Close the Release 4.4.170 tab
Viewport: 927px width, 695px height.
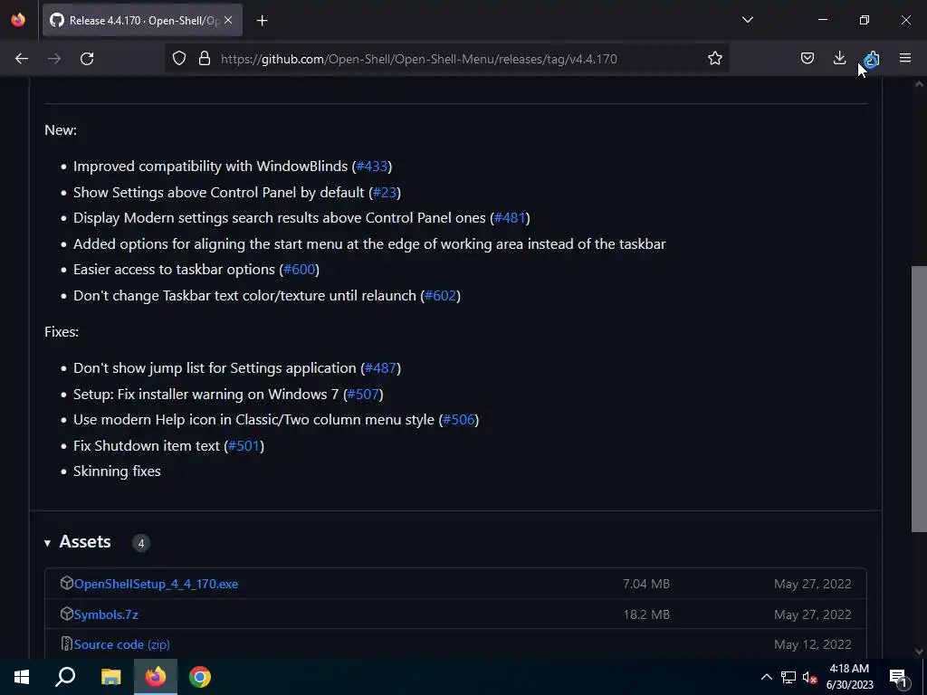pos(228,20)
